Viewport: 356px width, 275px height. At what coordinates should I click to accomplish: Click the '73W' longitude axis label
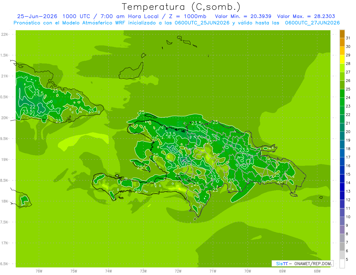(143, 271)
